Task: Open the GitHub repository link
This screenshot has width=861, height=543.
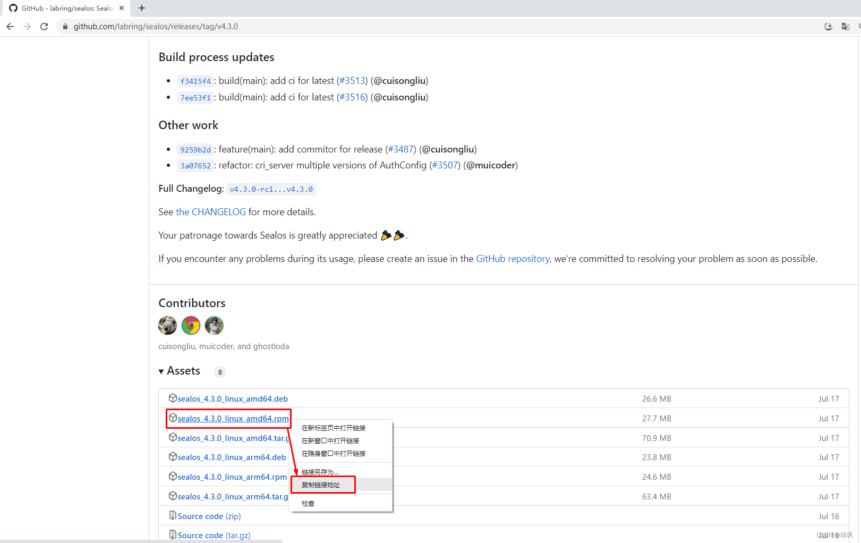Action: pos(513,259)
